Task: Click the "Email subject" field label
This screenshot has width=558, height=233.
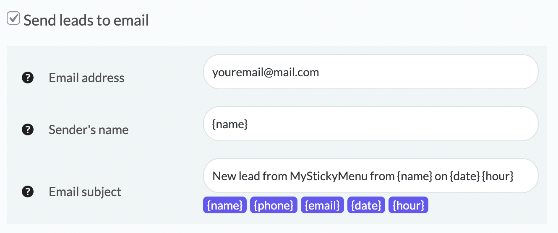Action: (85, 192)
